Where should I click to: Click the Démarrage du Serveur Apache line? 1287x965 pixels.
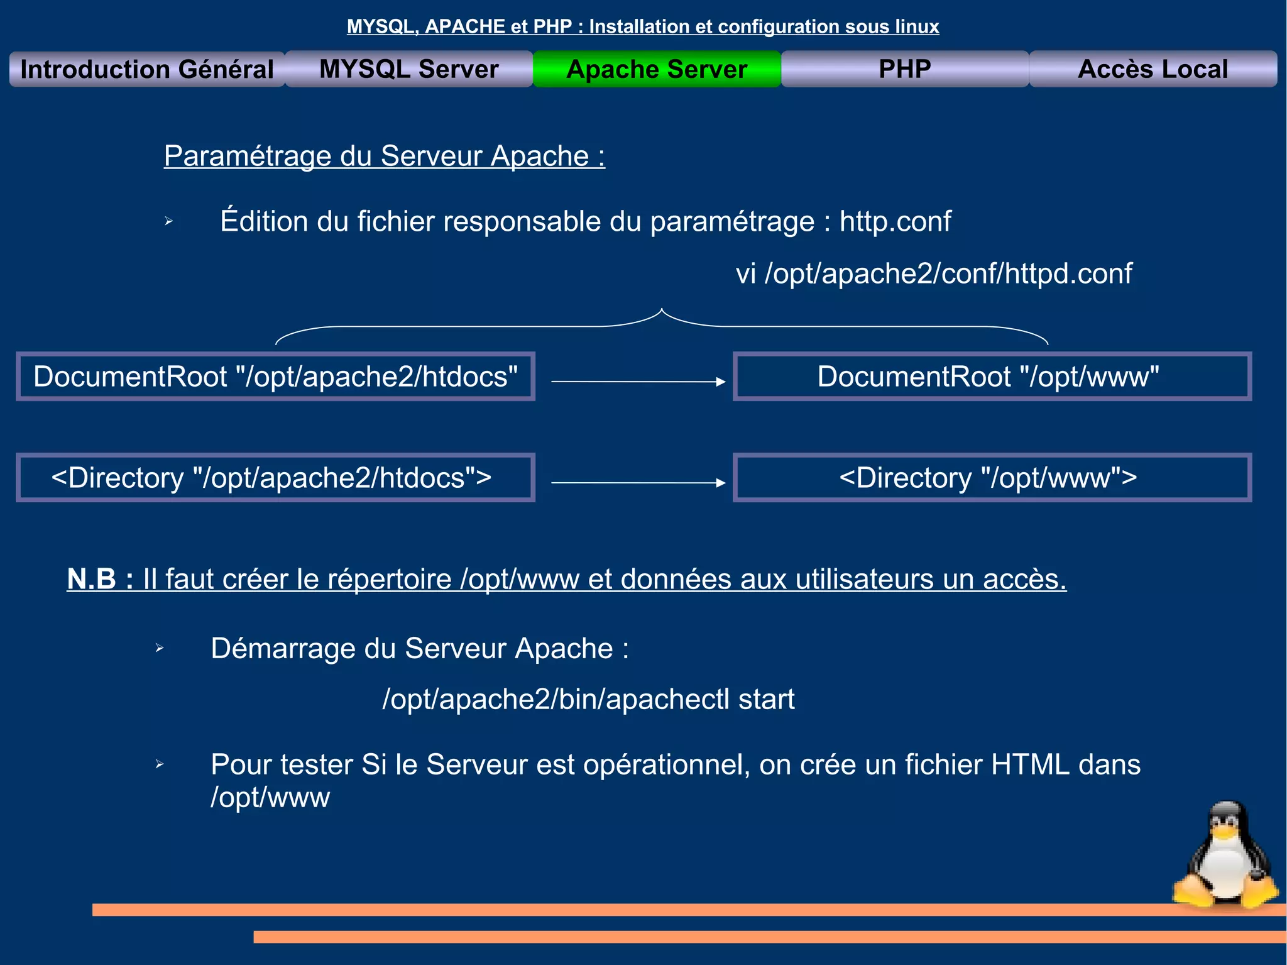420,648
